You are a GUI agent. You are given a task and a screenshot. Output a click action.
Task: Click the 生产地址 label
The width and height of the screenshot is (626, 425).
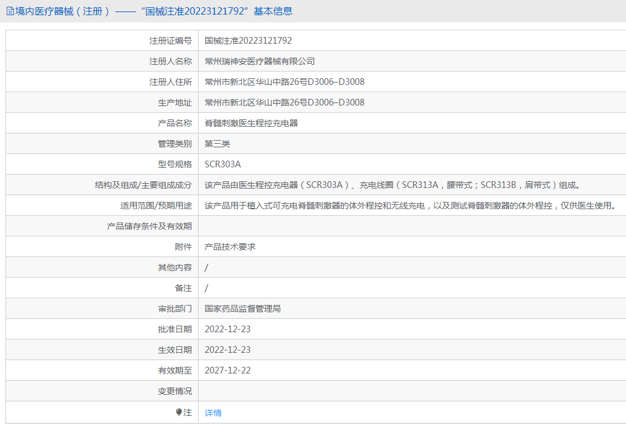175,102
